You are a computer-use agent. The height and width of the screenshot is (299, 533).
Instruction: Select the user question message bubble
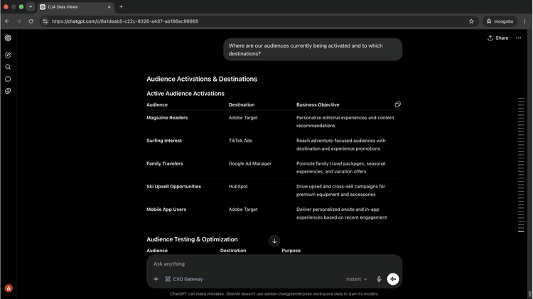pos(313,50)
